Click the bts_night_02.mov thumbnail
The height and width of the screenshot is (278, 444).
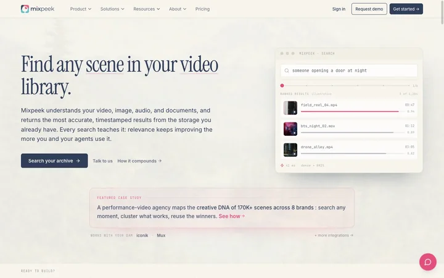[x=290, y=128]
